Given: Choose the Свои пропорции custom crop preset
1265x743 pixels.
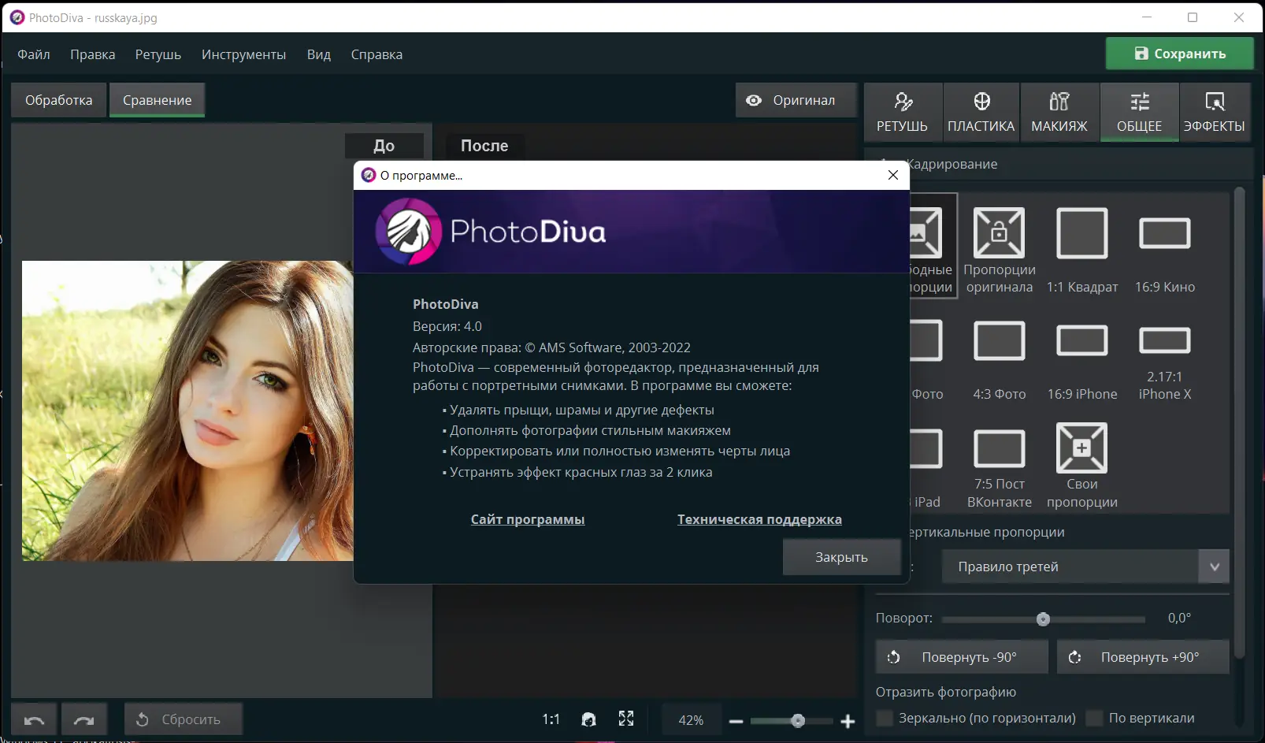Looking at the screenshot, I should coord(1082,467).
